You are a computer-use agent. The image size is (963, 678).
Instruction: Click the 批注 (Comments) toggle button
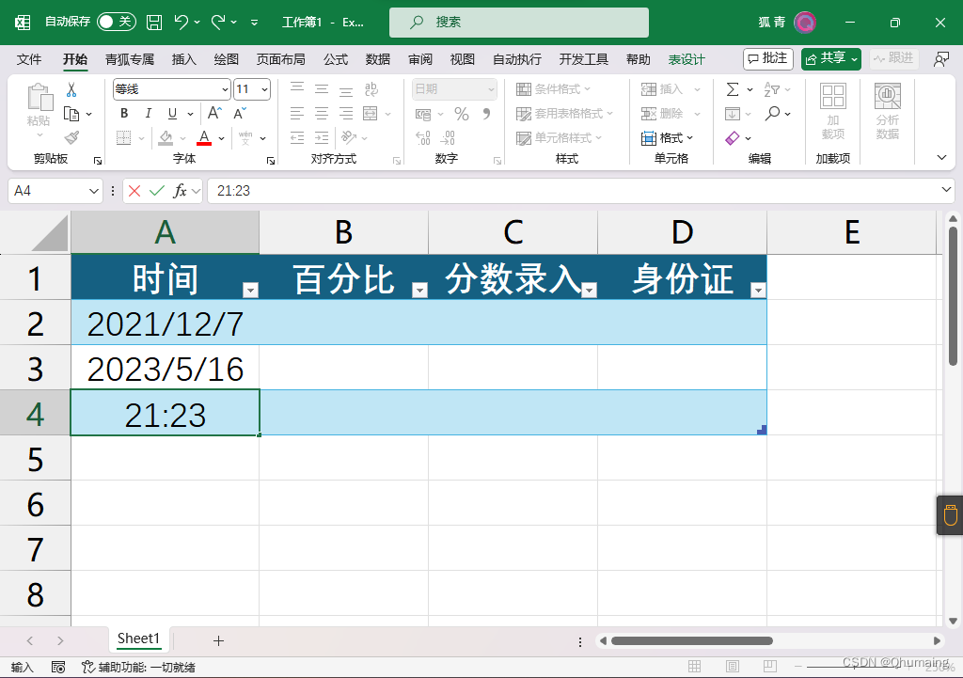tap(767, 58)
